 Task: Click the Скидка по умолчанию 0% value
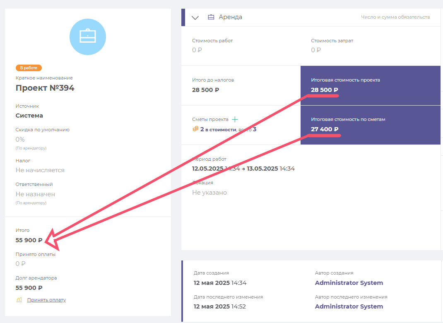pos(20,140)
